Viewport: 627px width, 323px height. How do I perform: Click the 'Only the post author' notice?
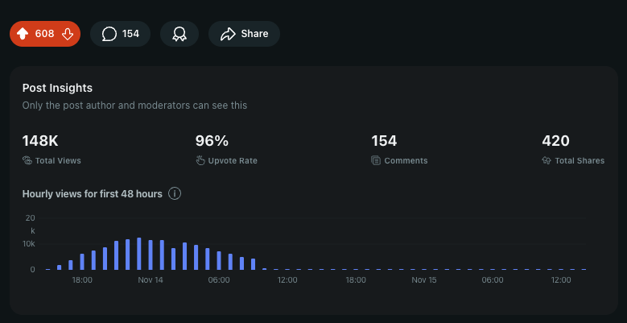click(134, 106)
